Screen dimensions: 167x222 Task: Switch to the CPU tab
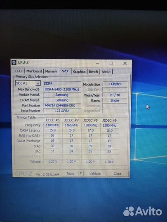tap(19, 71)
